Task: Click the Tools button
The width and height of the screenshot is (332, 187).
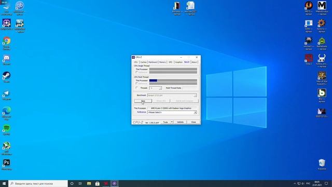Action: point(165,122)
